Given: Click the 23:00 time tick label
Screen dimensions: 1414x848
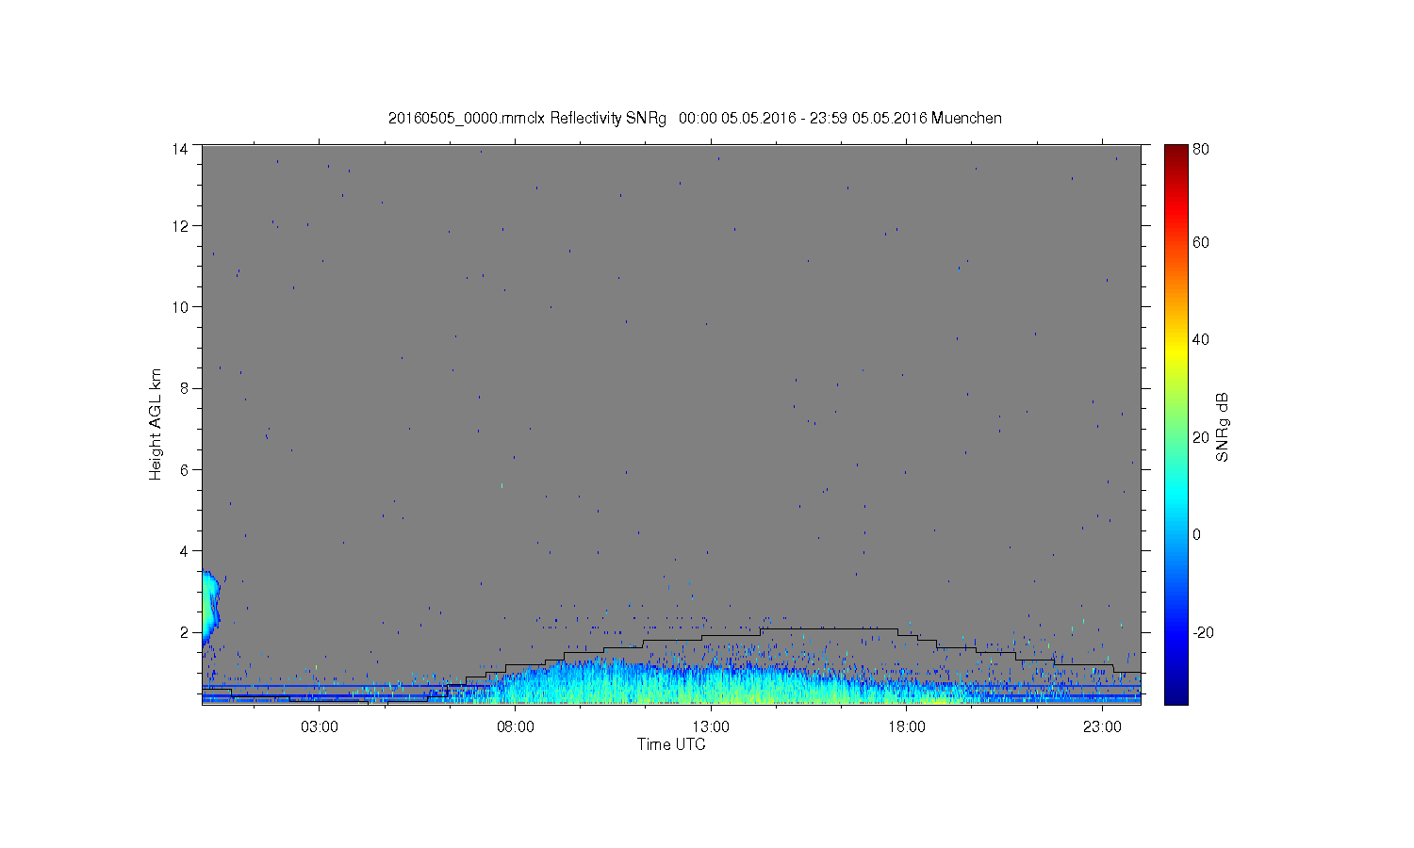Looking at the screenshot, I should point(1102,727).
